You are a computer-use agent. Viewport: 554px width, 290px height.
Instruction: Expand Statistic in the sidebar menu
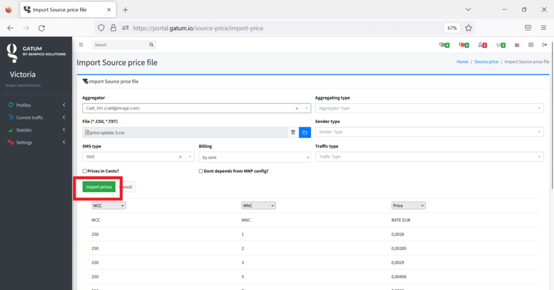pos(24,130)
